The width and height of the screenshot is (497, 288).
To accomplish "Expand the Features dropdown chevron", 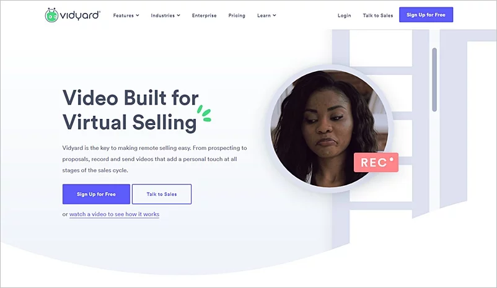I will click(x=138, y=15).
